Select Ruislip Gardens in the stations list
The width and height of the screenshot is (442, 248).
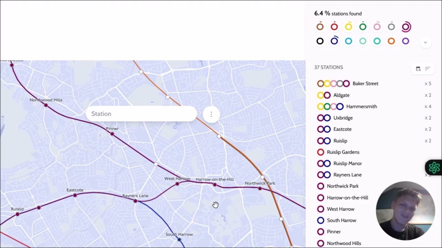click(374, 152)
